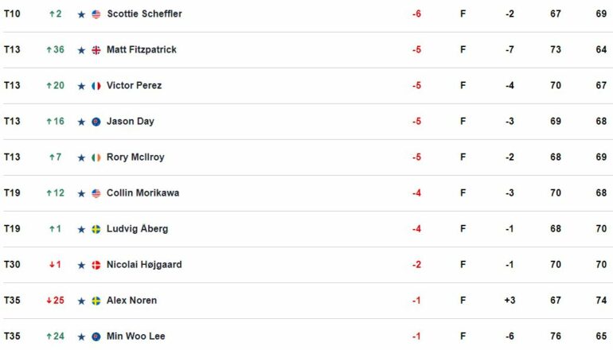613x350 pixels.
Task: Click the Ireland flag beside Rory McIlroy
Action: point(96,157)
